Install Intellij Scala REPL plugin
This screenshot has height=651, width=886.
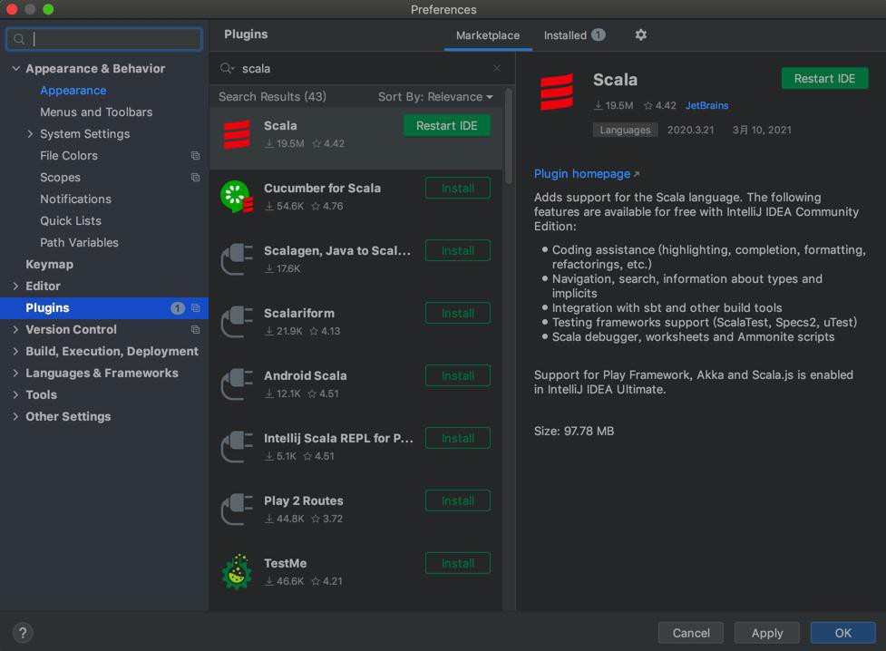coord(458,438)
